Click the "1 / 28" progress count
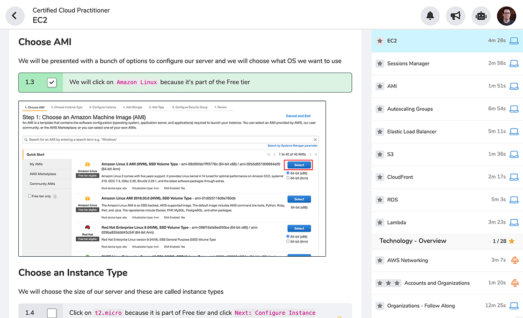The image size is (523, 318). pos(499,241)
